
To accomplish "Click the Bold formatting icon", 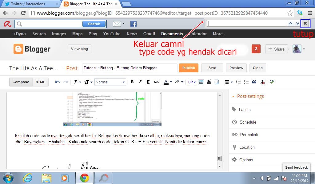I will click(132, 82).
